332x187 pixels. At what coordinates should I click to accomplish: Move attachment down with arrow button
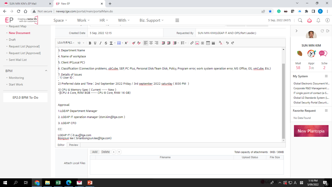pyautogui.click(x=119, y=152)
